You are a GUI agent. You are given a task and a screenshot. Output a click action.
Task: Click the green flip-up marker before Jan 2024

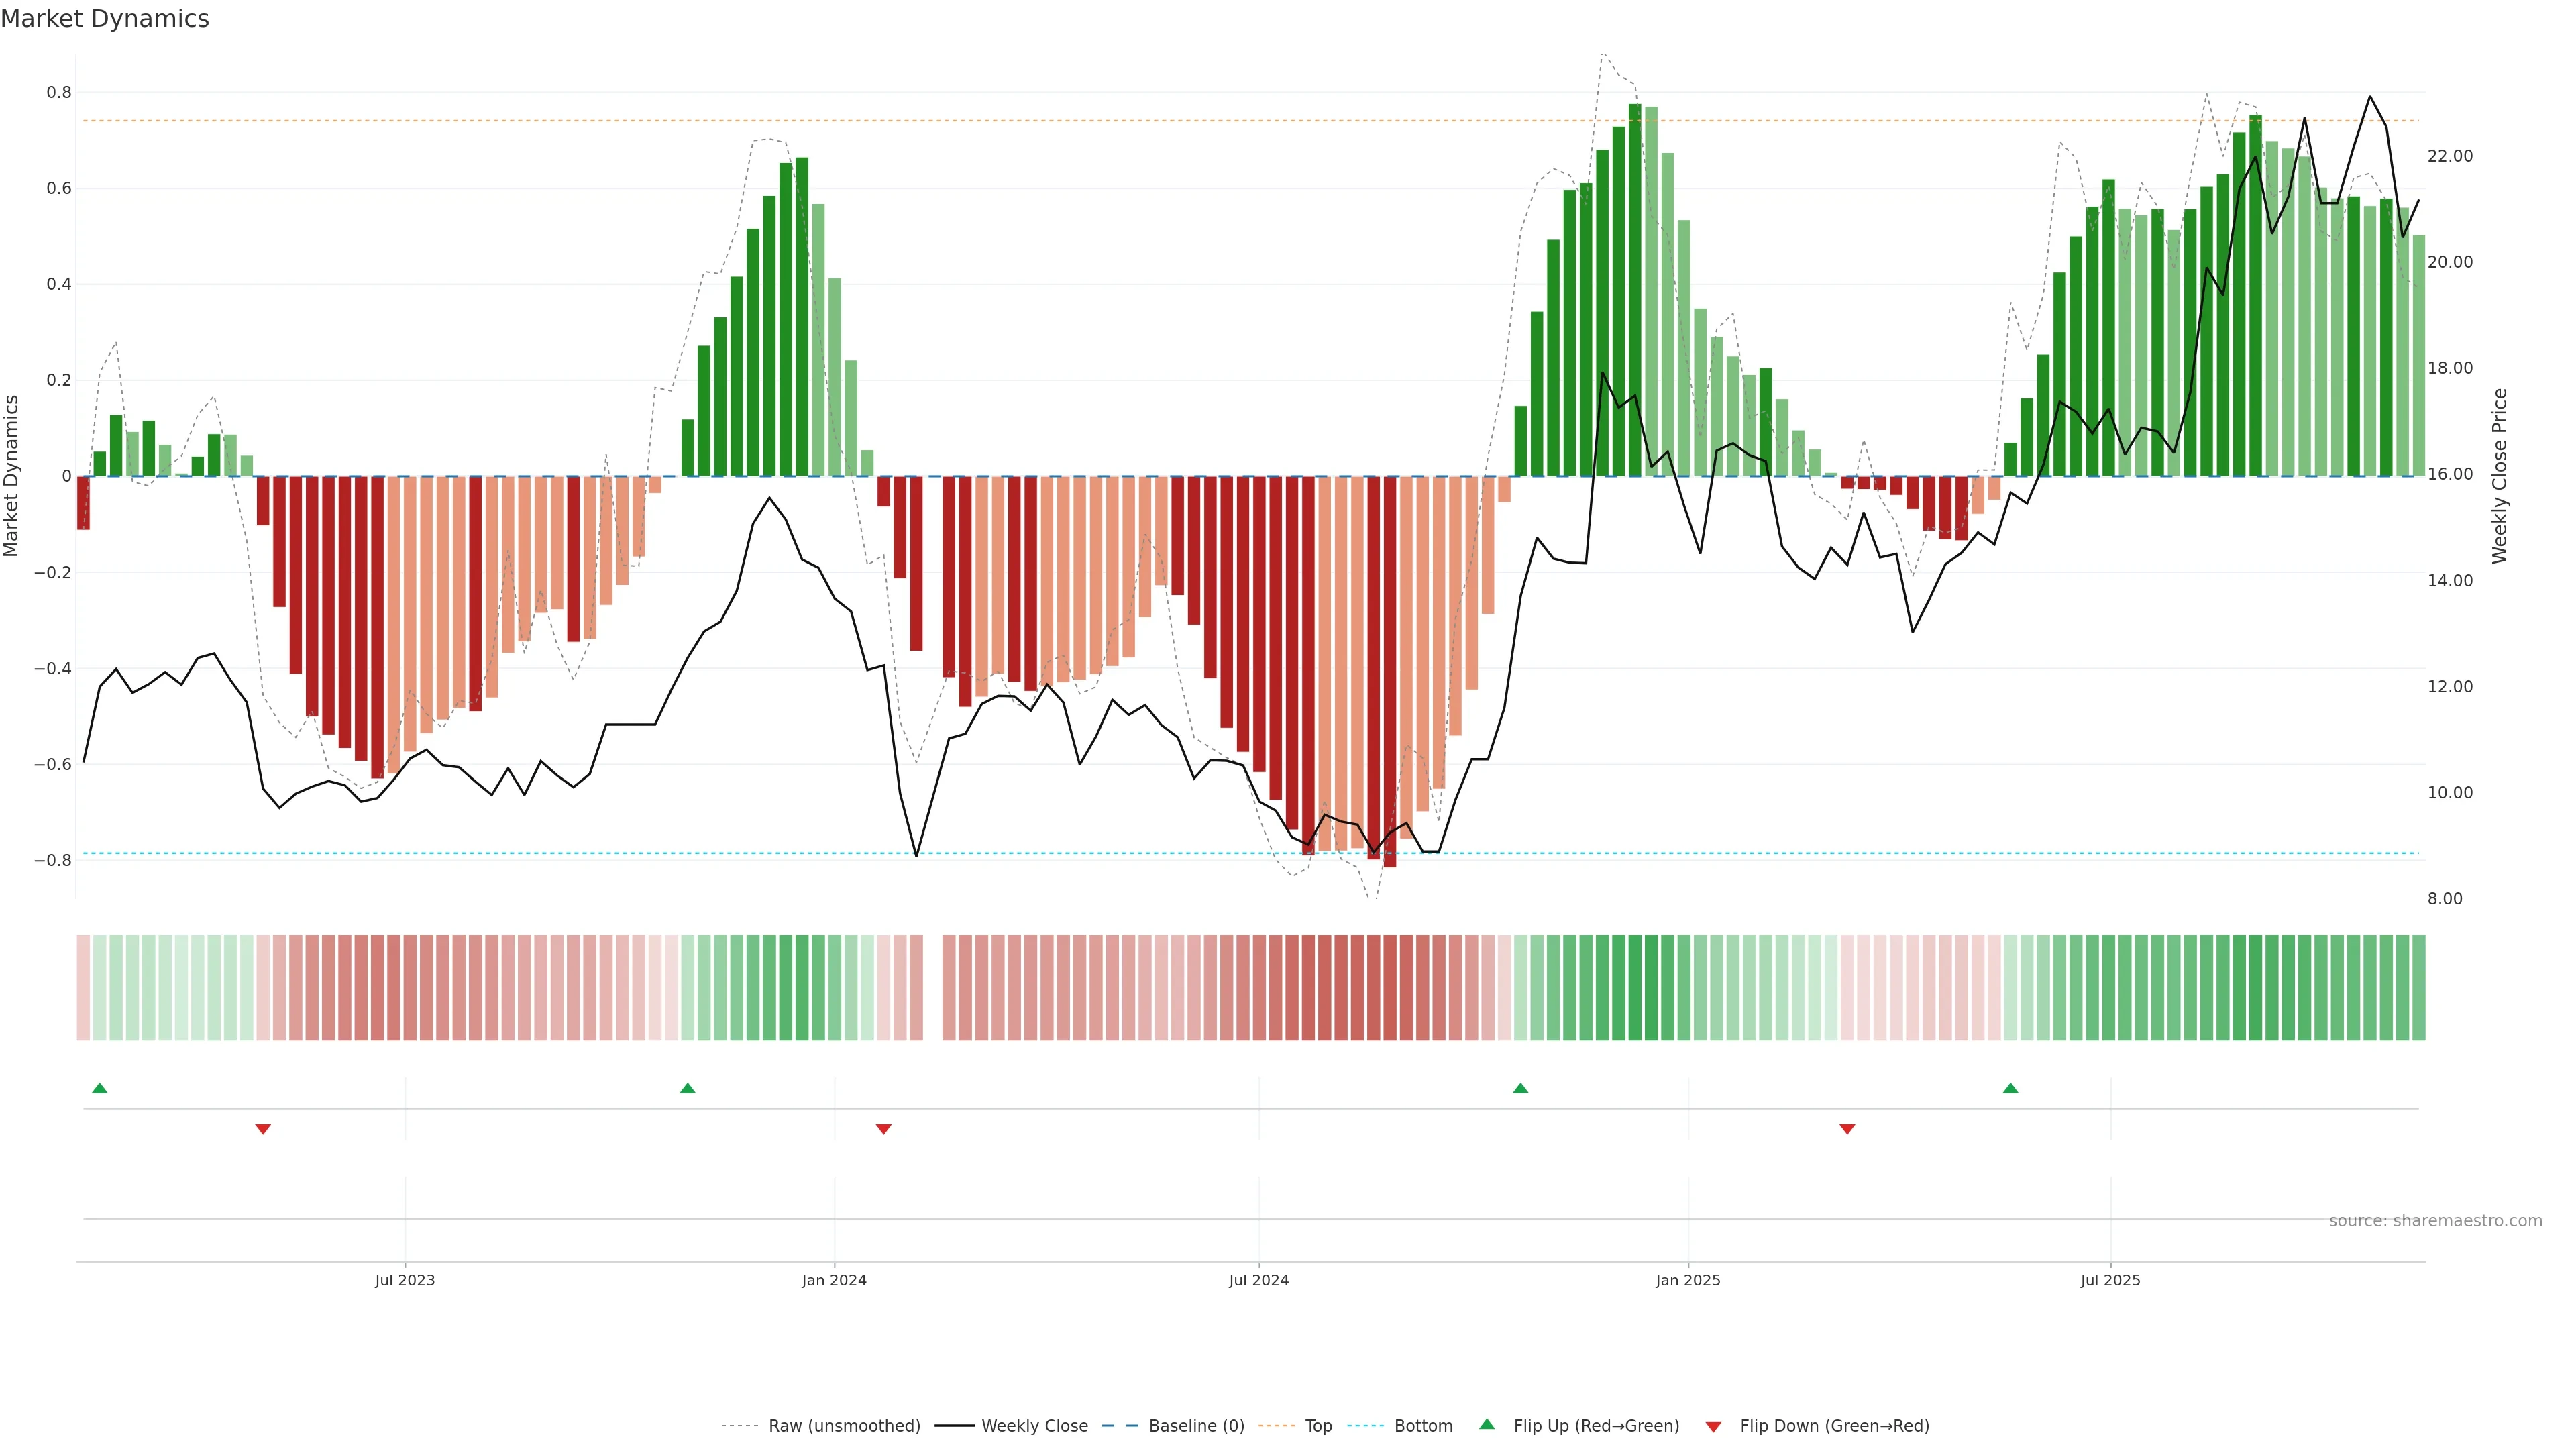pyautogui.click(x=687, y=1088)
